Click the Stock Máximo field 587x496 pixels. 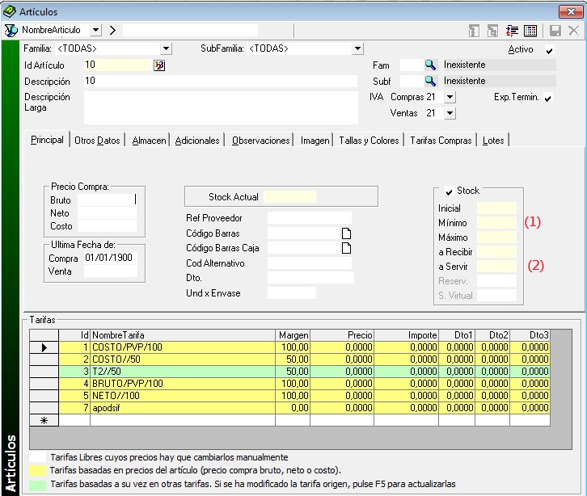(496, 237)
